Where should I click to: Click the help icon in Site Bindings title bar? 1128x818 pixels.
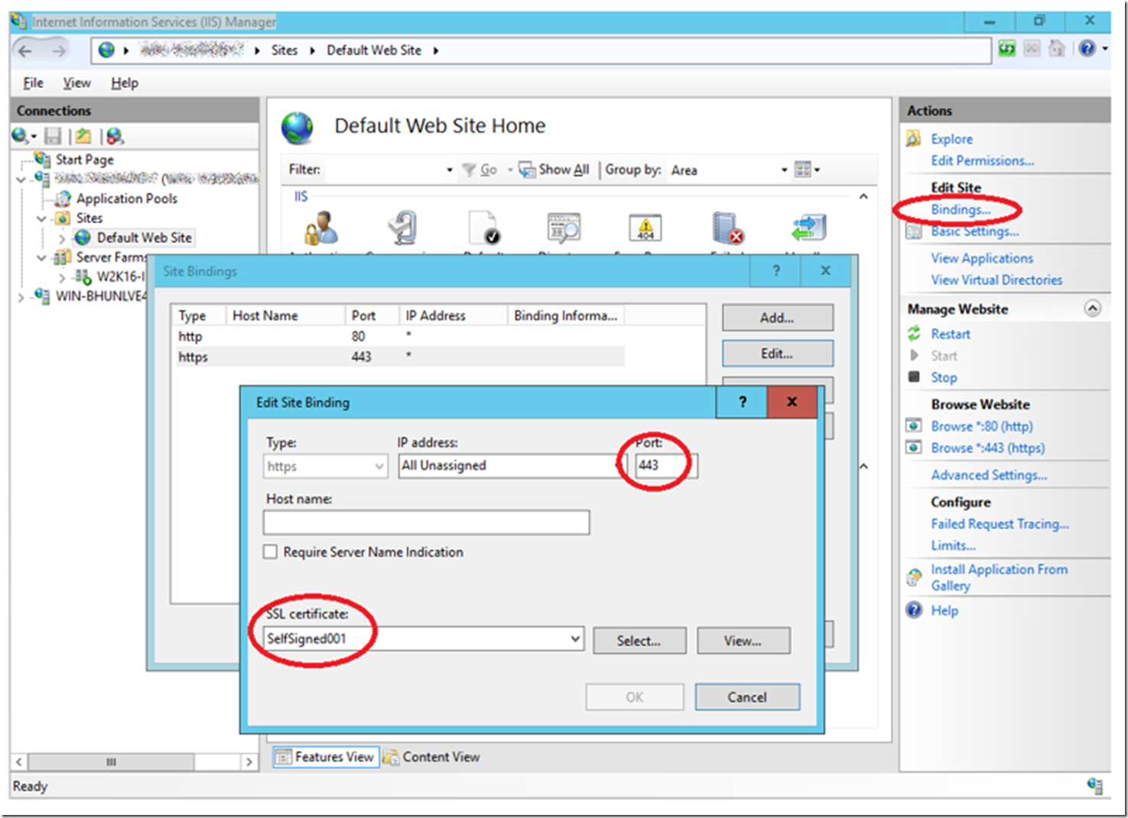coord(776,271)
